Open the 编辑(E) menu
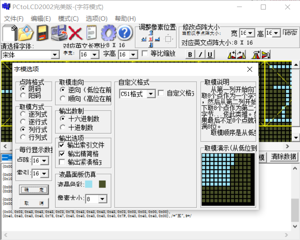300x240 pixels. tap(41, 19)
